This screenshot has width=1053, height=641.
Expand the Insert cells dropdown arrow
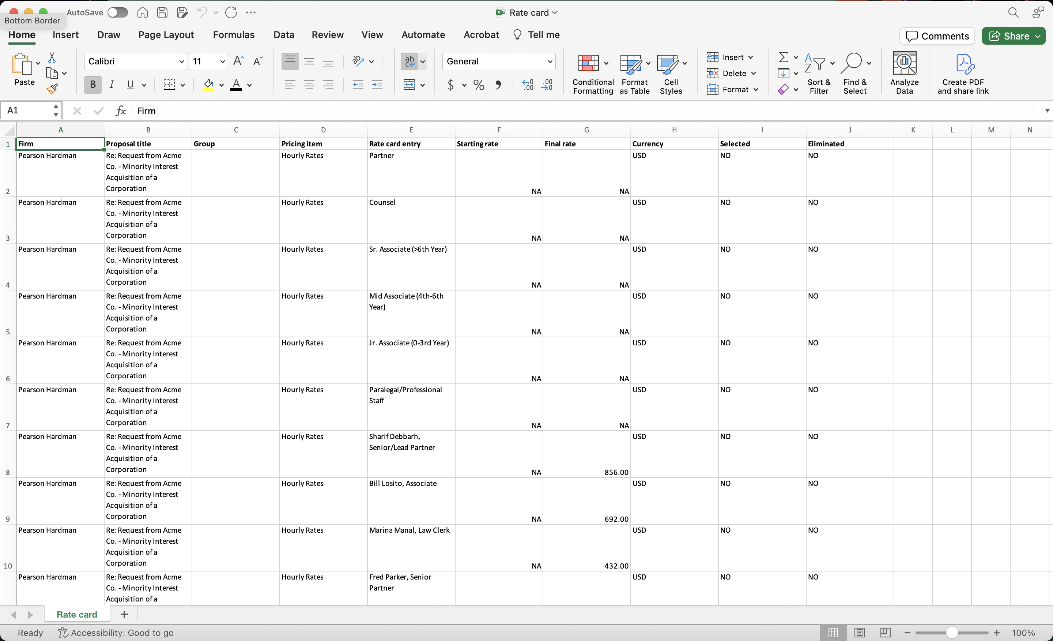(750, 57)
